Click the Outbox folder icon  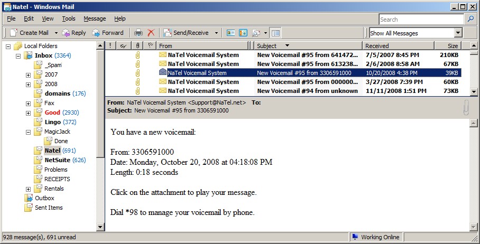point(29,198)
